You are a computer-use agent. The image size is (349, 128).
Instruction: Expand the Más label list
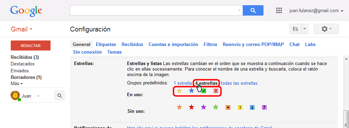click(17, 84)
